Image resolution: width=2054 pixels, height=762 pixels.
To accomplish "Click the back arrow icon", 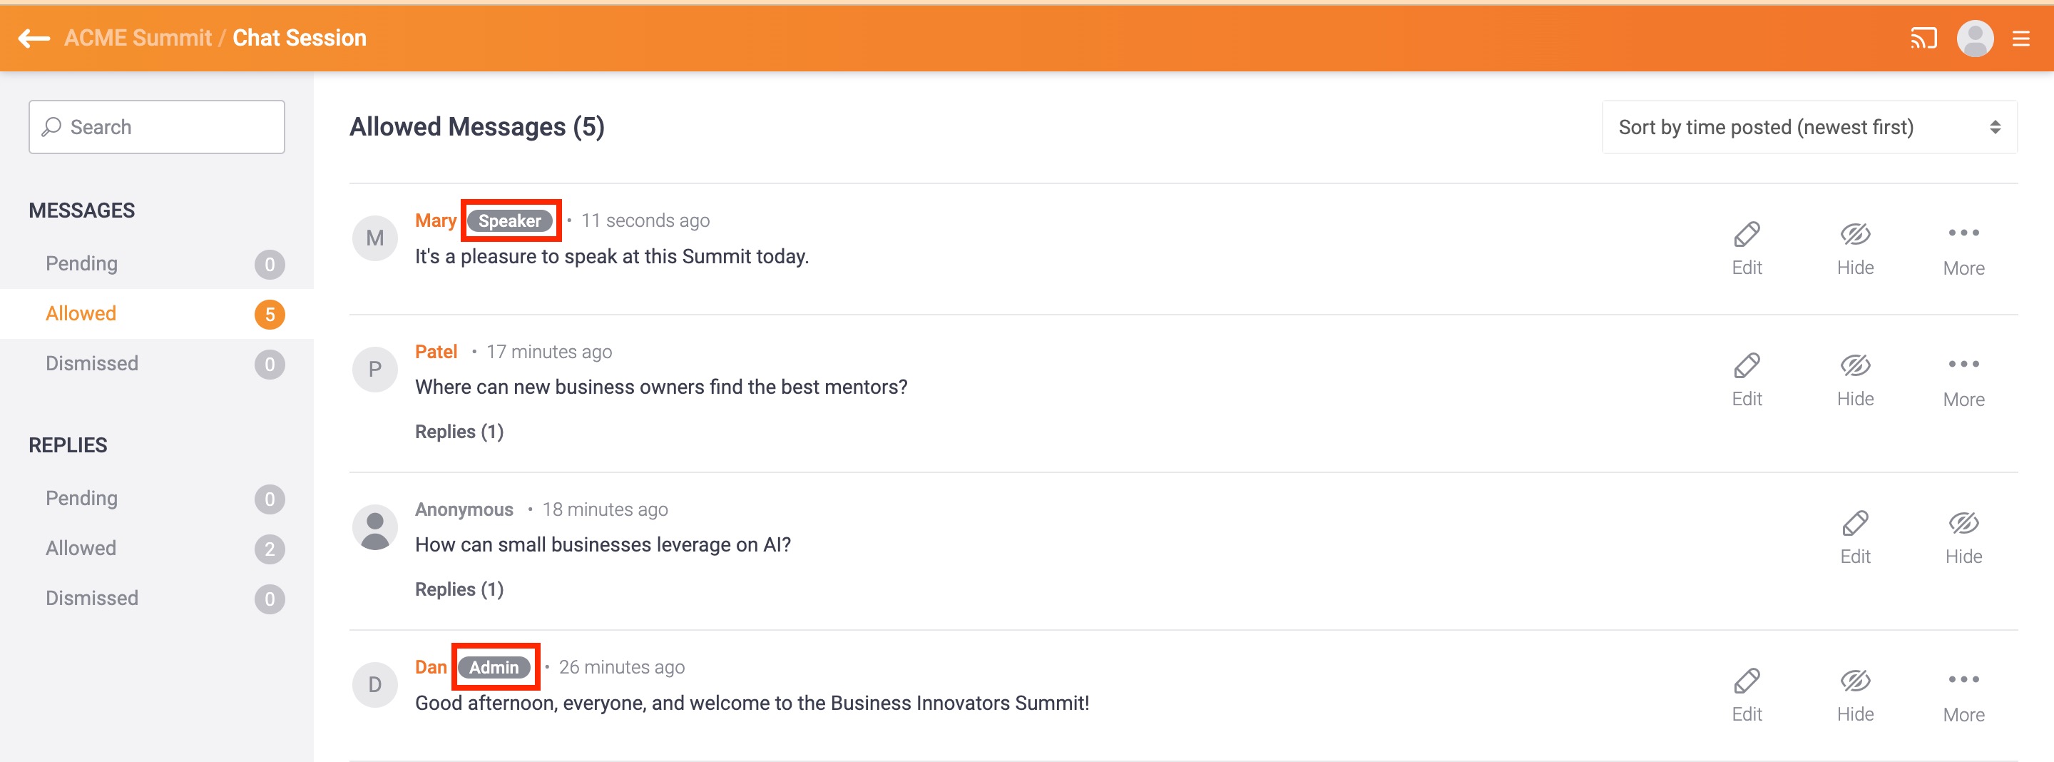I will tap(34, 38).
